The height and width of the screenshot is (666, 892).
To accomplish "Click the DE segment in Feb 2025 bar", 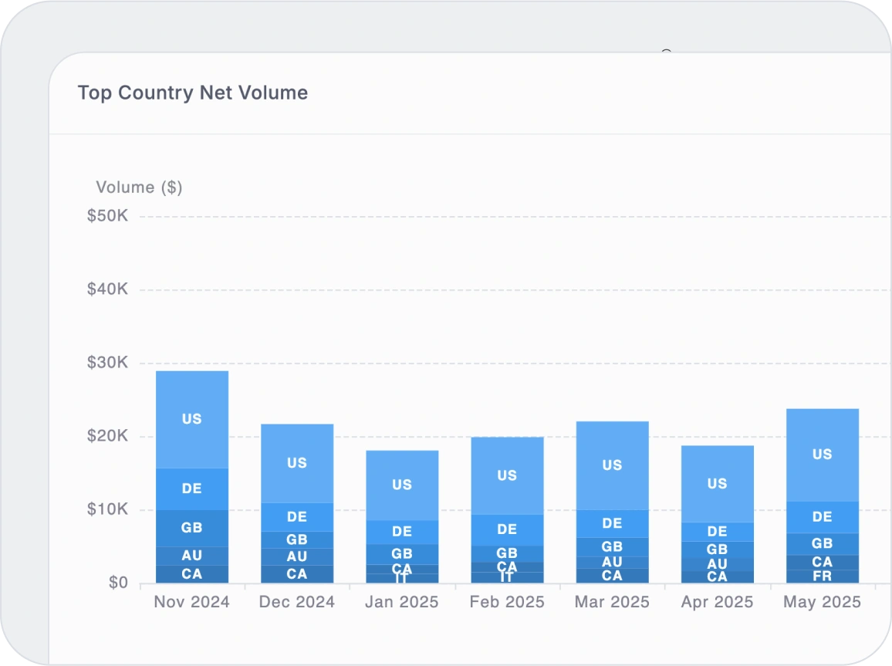I will (507, 529).
